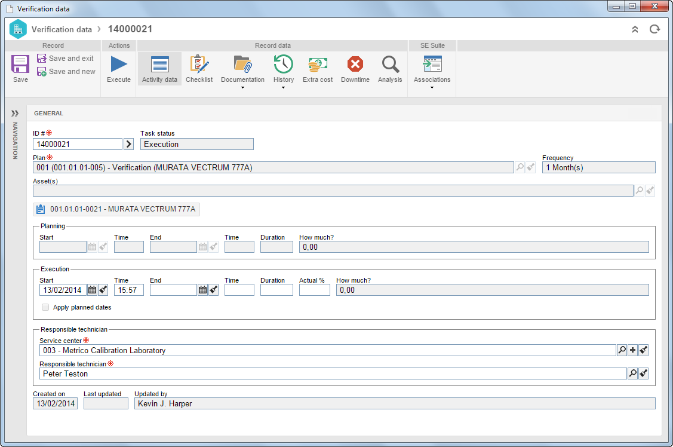This screenshot has width=673, height=447.
Task: Enable Apply planned dates checkbox
Action: [45, 307]
